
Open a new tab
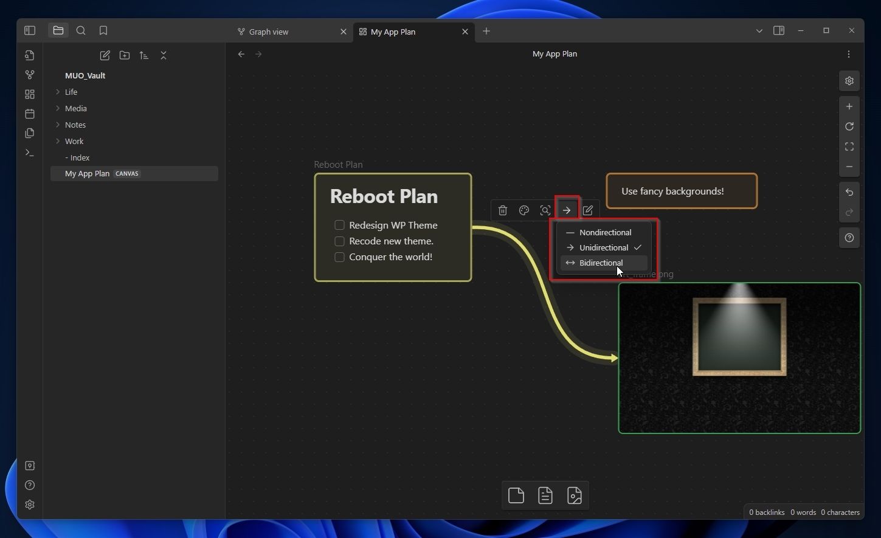point(486,31)
